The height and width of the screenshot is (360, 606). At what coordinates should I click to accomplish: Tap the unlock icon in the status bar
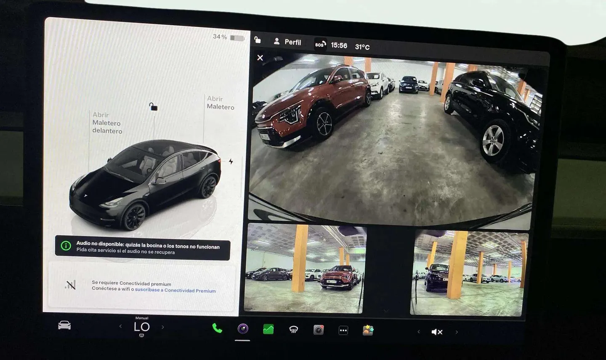pyautogui.click(x=258, y=40)
